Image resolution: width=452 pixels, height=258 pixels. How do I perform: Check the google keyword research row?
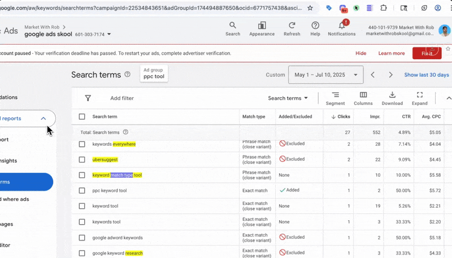coord(82,253)
